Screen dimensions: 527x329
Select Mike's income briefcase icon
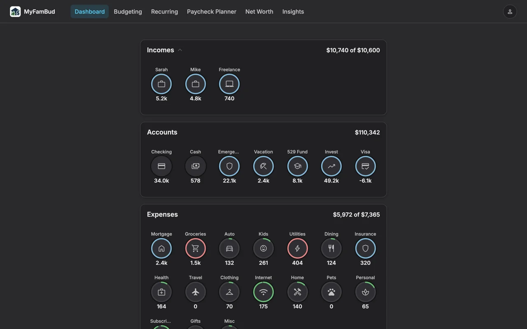point(196,84)
